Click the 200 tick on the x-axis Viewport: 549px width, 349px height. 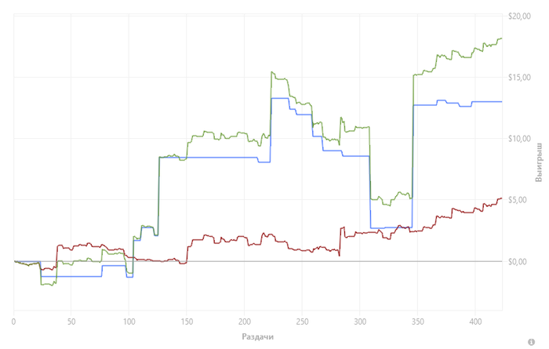point(244,322)
